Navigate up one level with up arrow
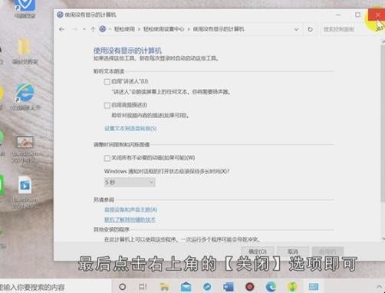Screen dimensions: 385x293 (93, 29)
